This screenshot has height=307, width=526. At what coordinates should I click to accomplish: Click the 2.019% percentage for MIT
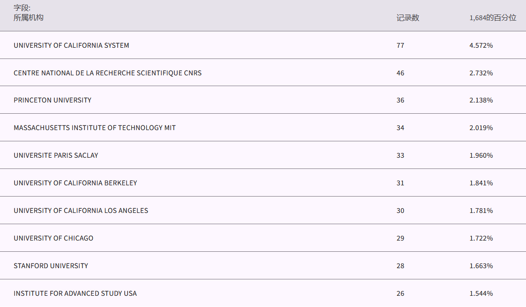[x=481, y=128]
